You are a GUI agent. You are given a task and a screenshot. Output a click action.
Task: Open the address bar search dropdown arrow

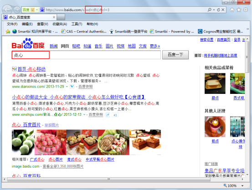pos(214,10)
